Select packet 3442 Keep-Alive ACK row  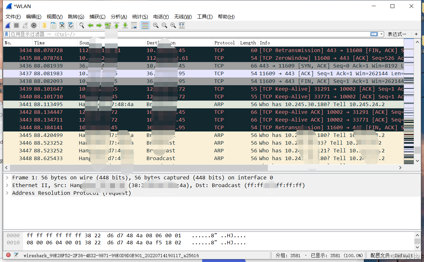pyautogui.click(x=203, y=112)
